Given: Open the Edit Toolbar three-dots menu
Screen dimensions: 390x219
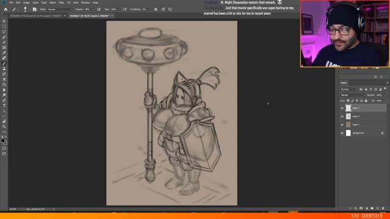Looking at the screenshot, I should pyautogui.click(x=4, y=132).
